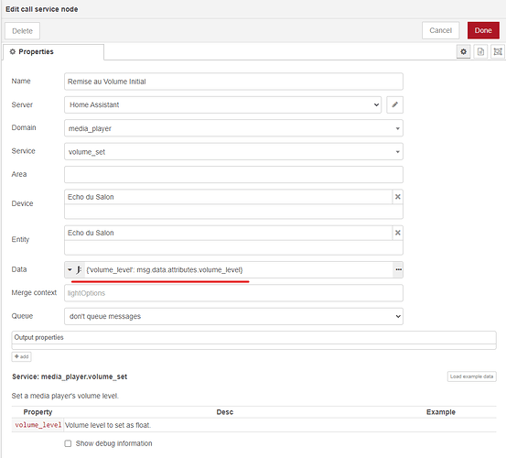Delete the call service node
The height and width of the screenshot is (458, 506).
[22, 31]
